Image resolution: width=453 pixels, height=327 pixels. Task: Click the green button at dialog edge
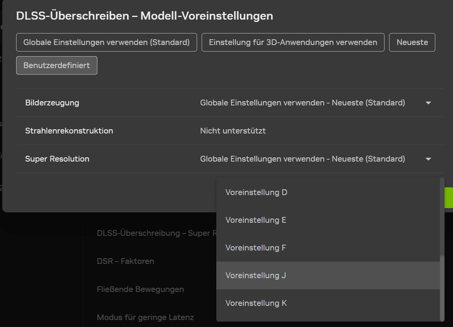(x=449, y=198)
